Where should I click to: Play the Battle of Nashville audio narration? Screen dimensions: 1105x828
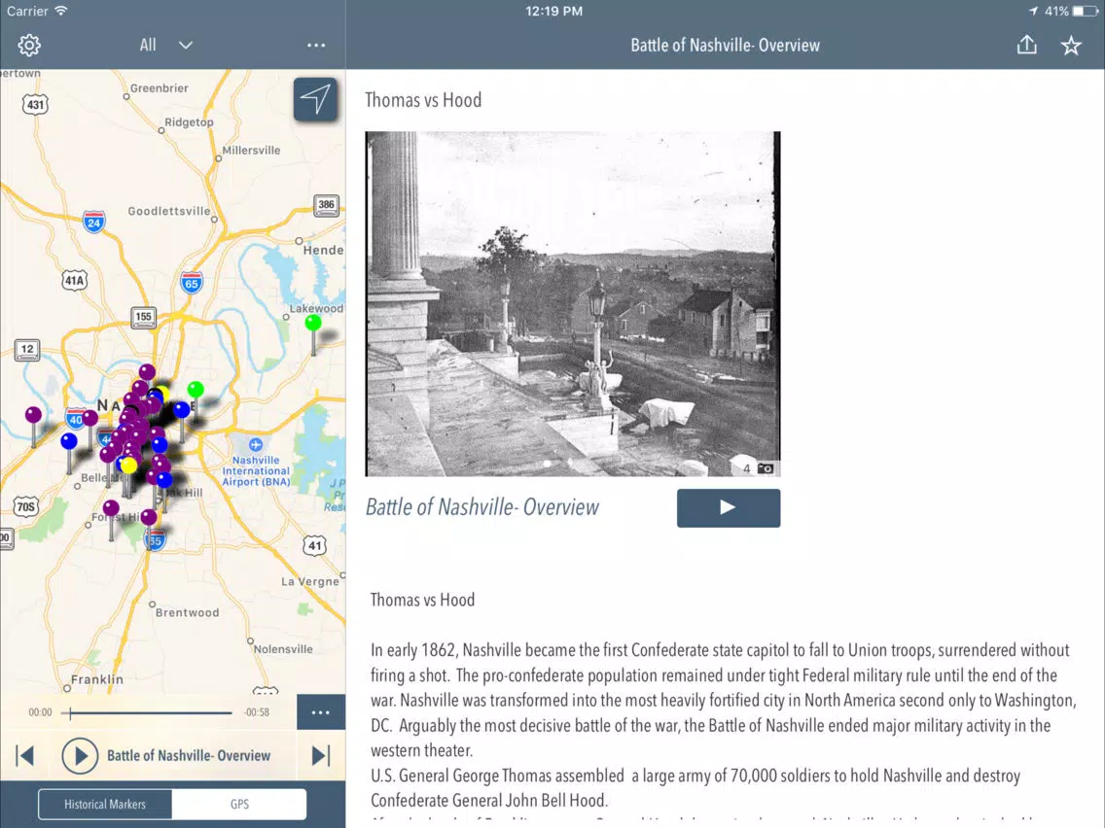point(728,507)
